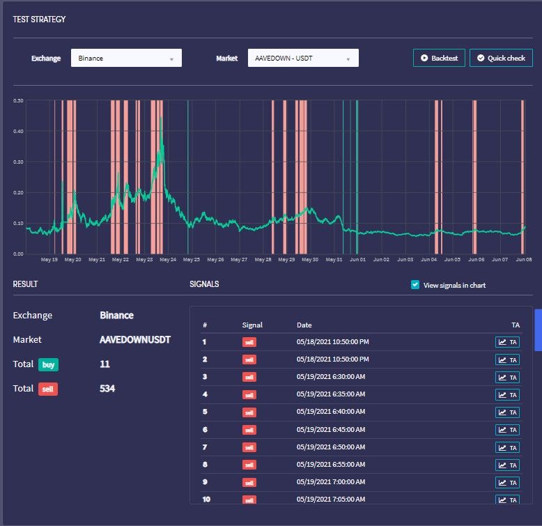Viewport: 542px width, 526px height.
Task: Click date 05/19/2021 7:05:00 AM
Action: tap(330, 500)
